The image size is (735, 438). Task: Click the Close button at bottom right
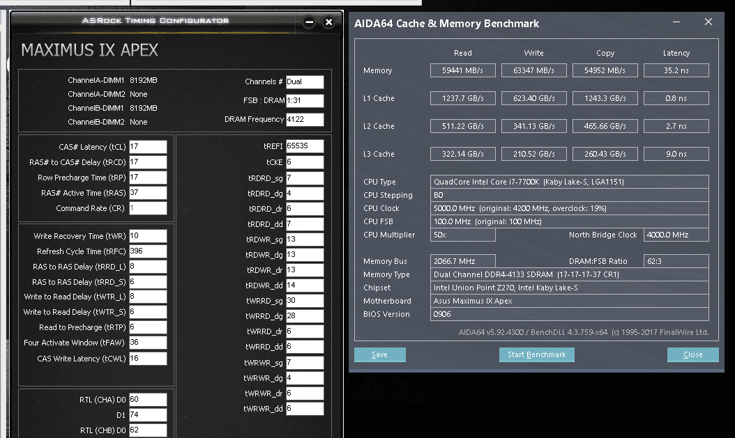[692, 354]
